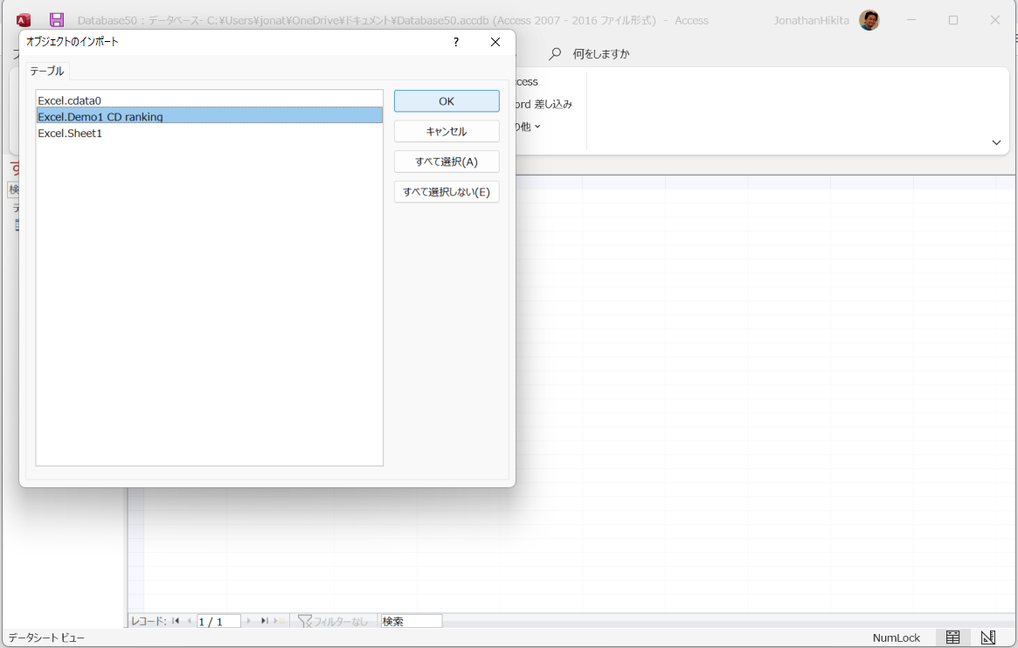Click the dialog help question mark icon
Viewport: 1018px width, 648px height.
(x=455, y=42)
